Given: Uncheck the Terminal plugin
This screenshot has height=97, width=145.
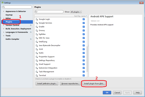Looking at the screenshot, I should pos(84,75).
